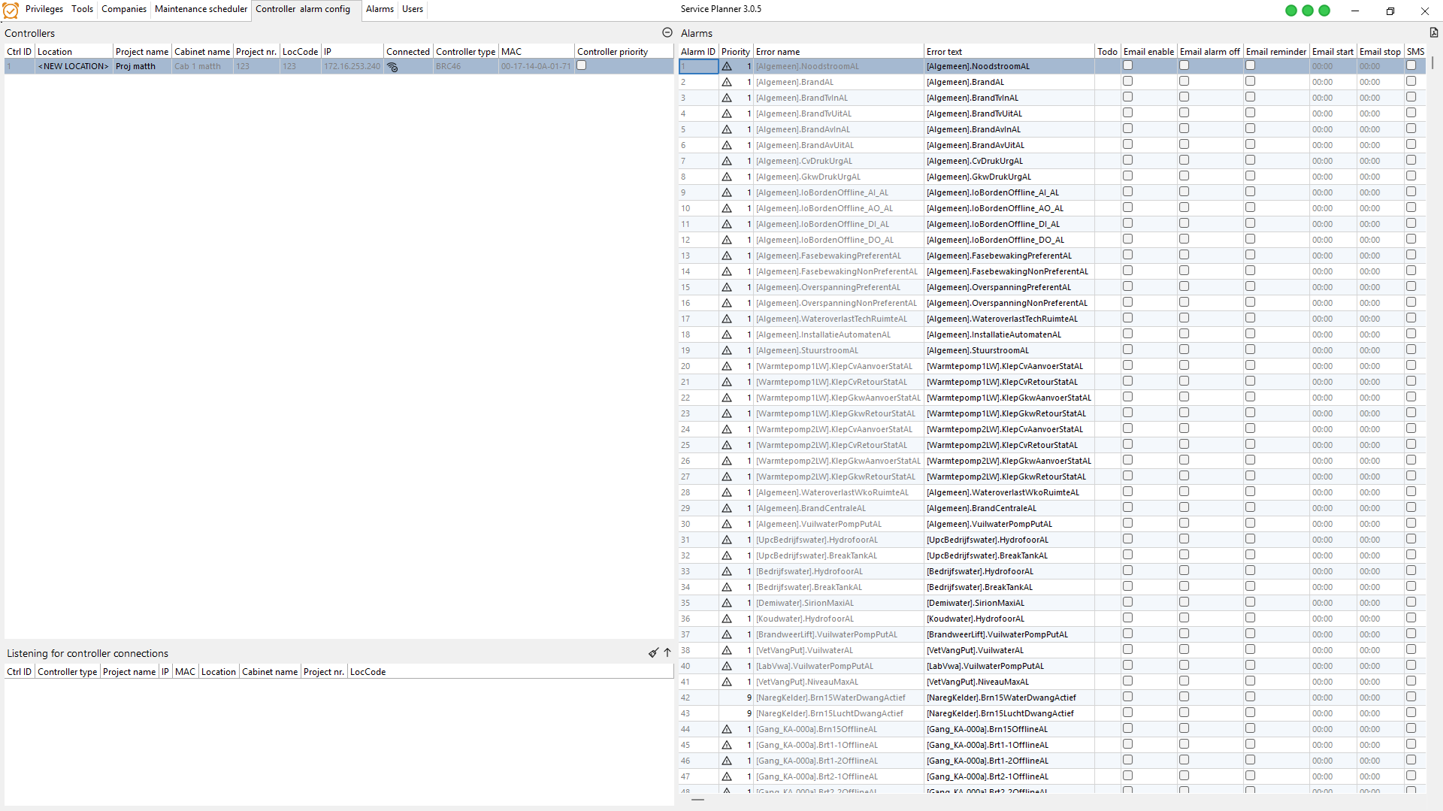Click the IP cell 172.16.253.240
The image size is (1443, 811).
click(352, 66)
